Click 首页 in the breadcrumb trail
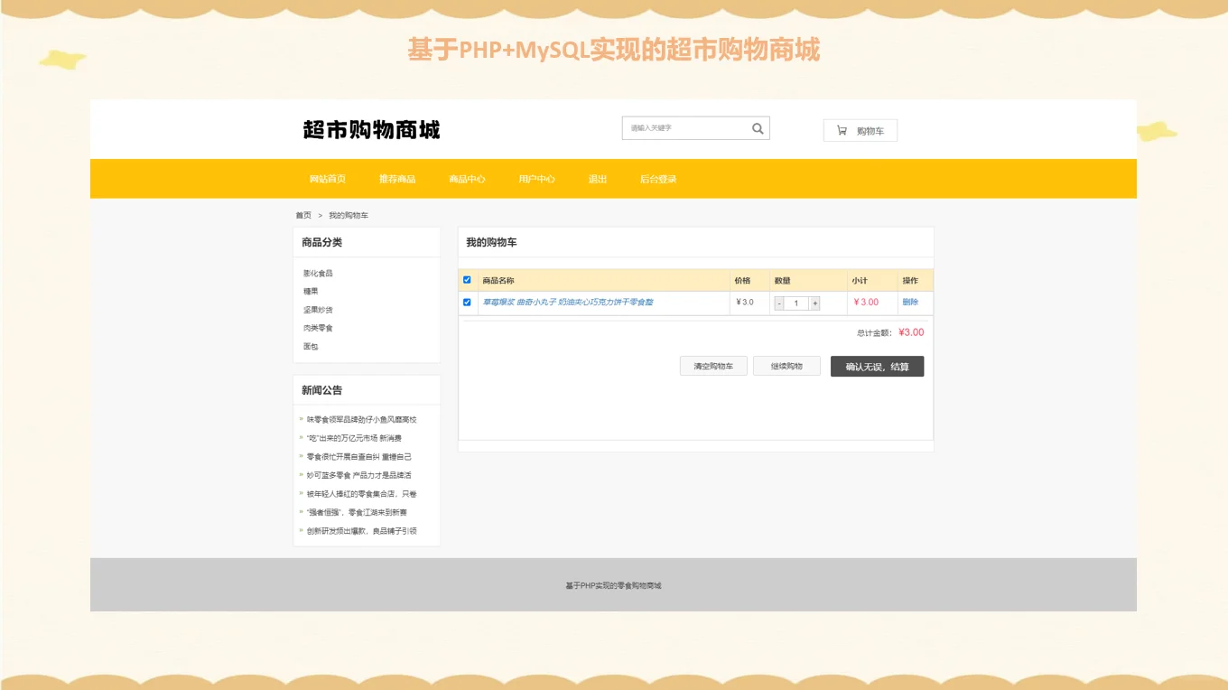 [303, 214]
